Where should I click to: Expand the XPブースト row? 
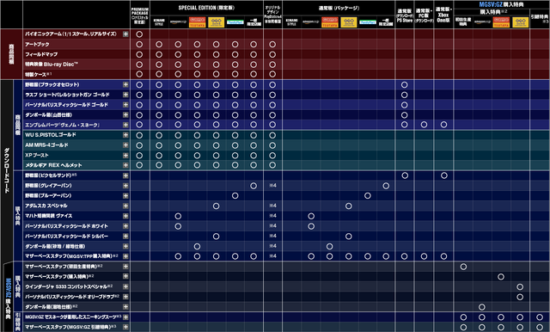coord(125,155)
